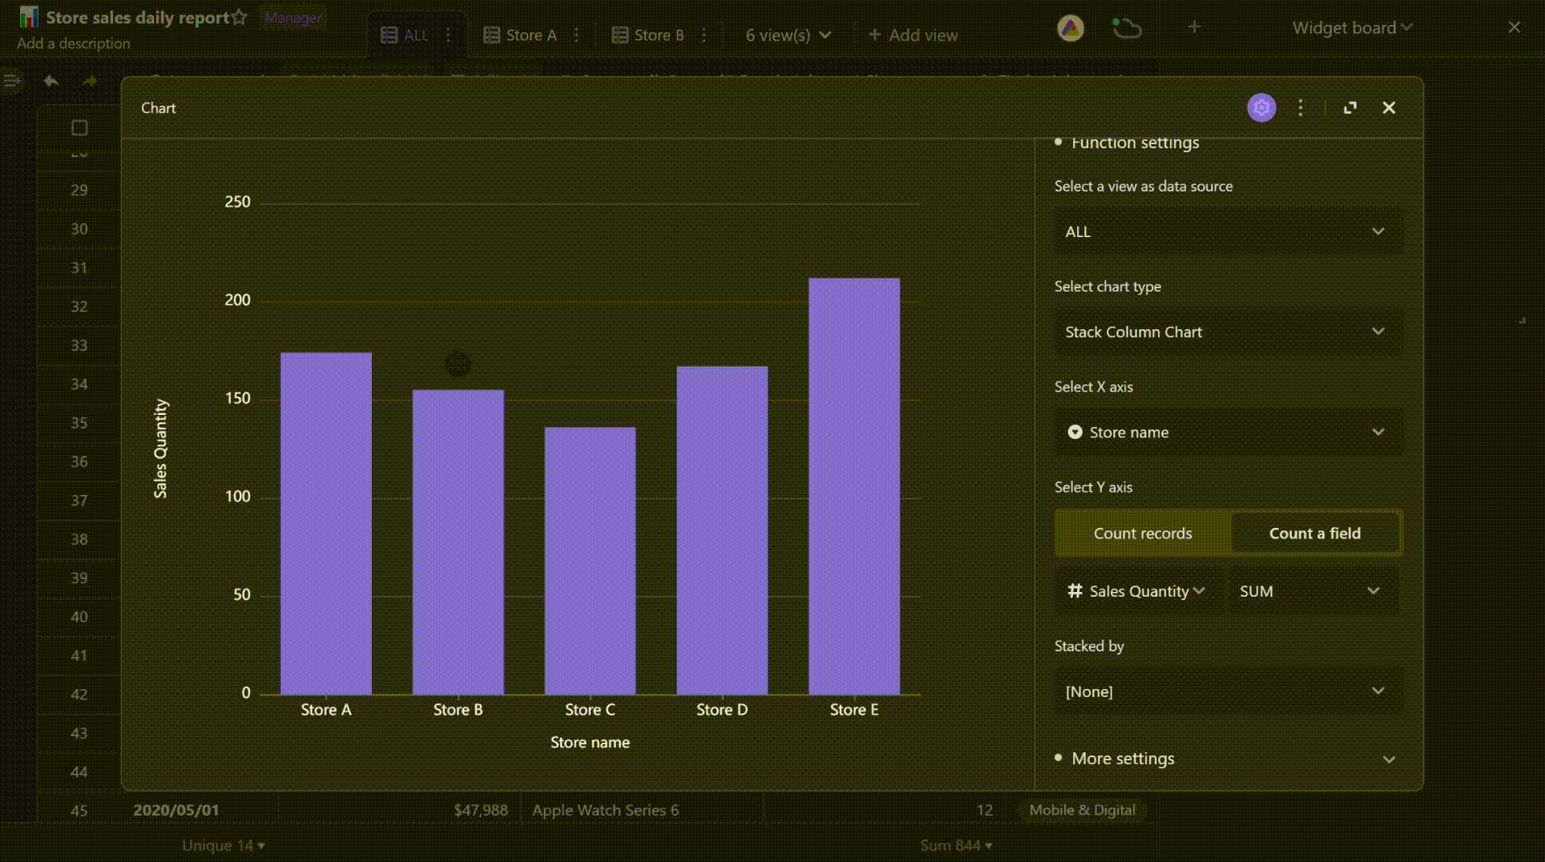Click the Function settings heading
Image resolution: width=1545 pixels, height=862 pixels.
tap(1136, 143)
